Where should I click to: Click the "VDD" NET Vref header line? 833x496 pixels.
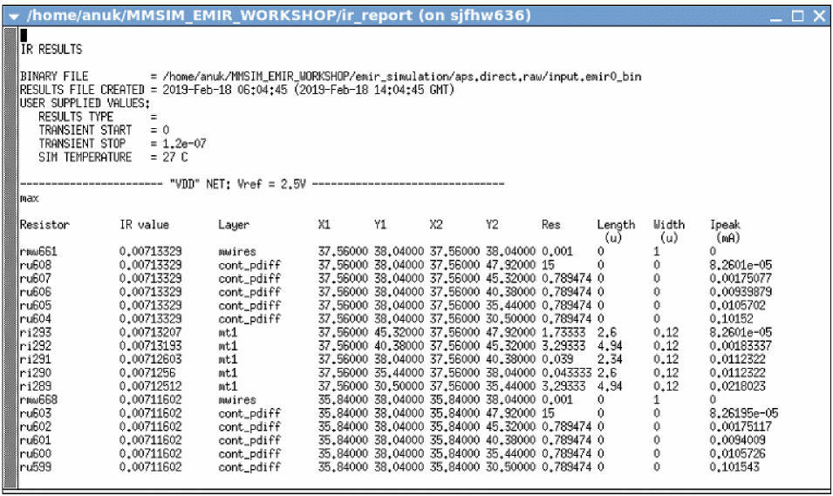(x=262, y=184)
